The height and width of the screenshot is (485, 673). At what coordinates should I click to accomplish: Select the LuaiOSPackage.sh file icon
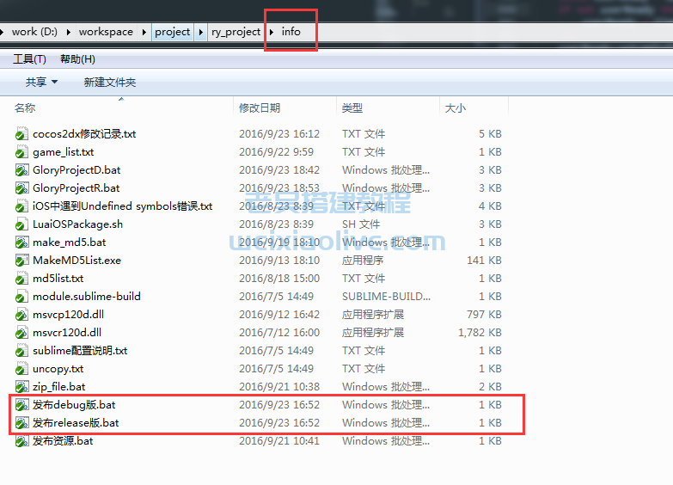click(x=21, y=224)
